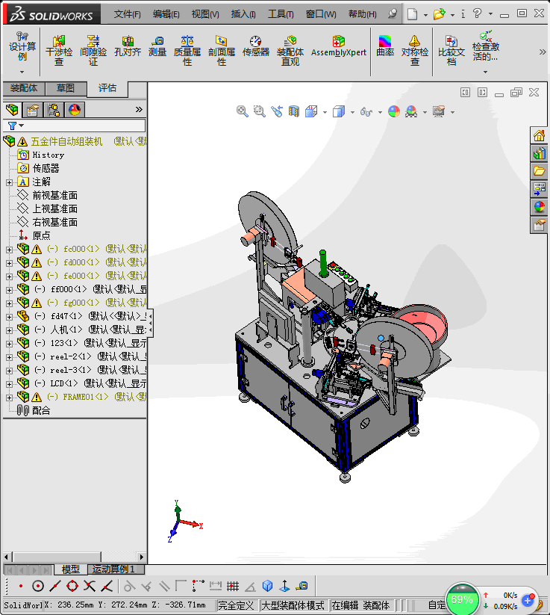Click the Sensor (传感器) tool
The image size is (550, 615).
pyautogui.click(x=256, y=46)
